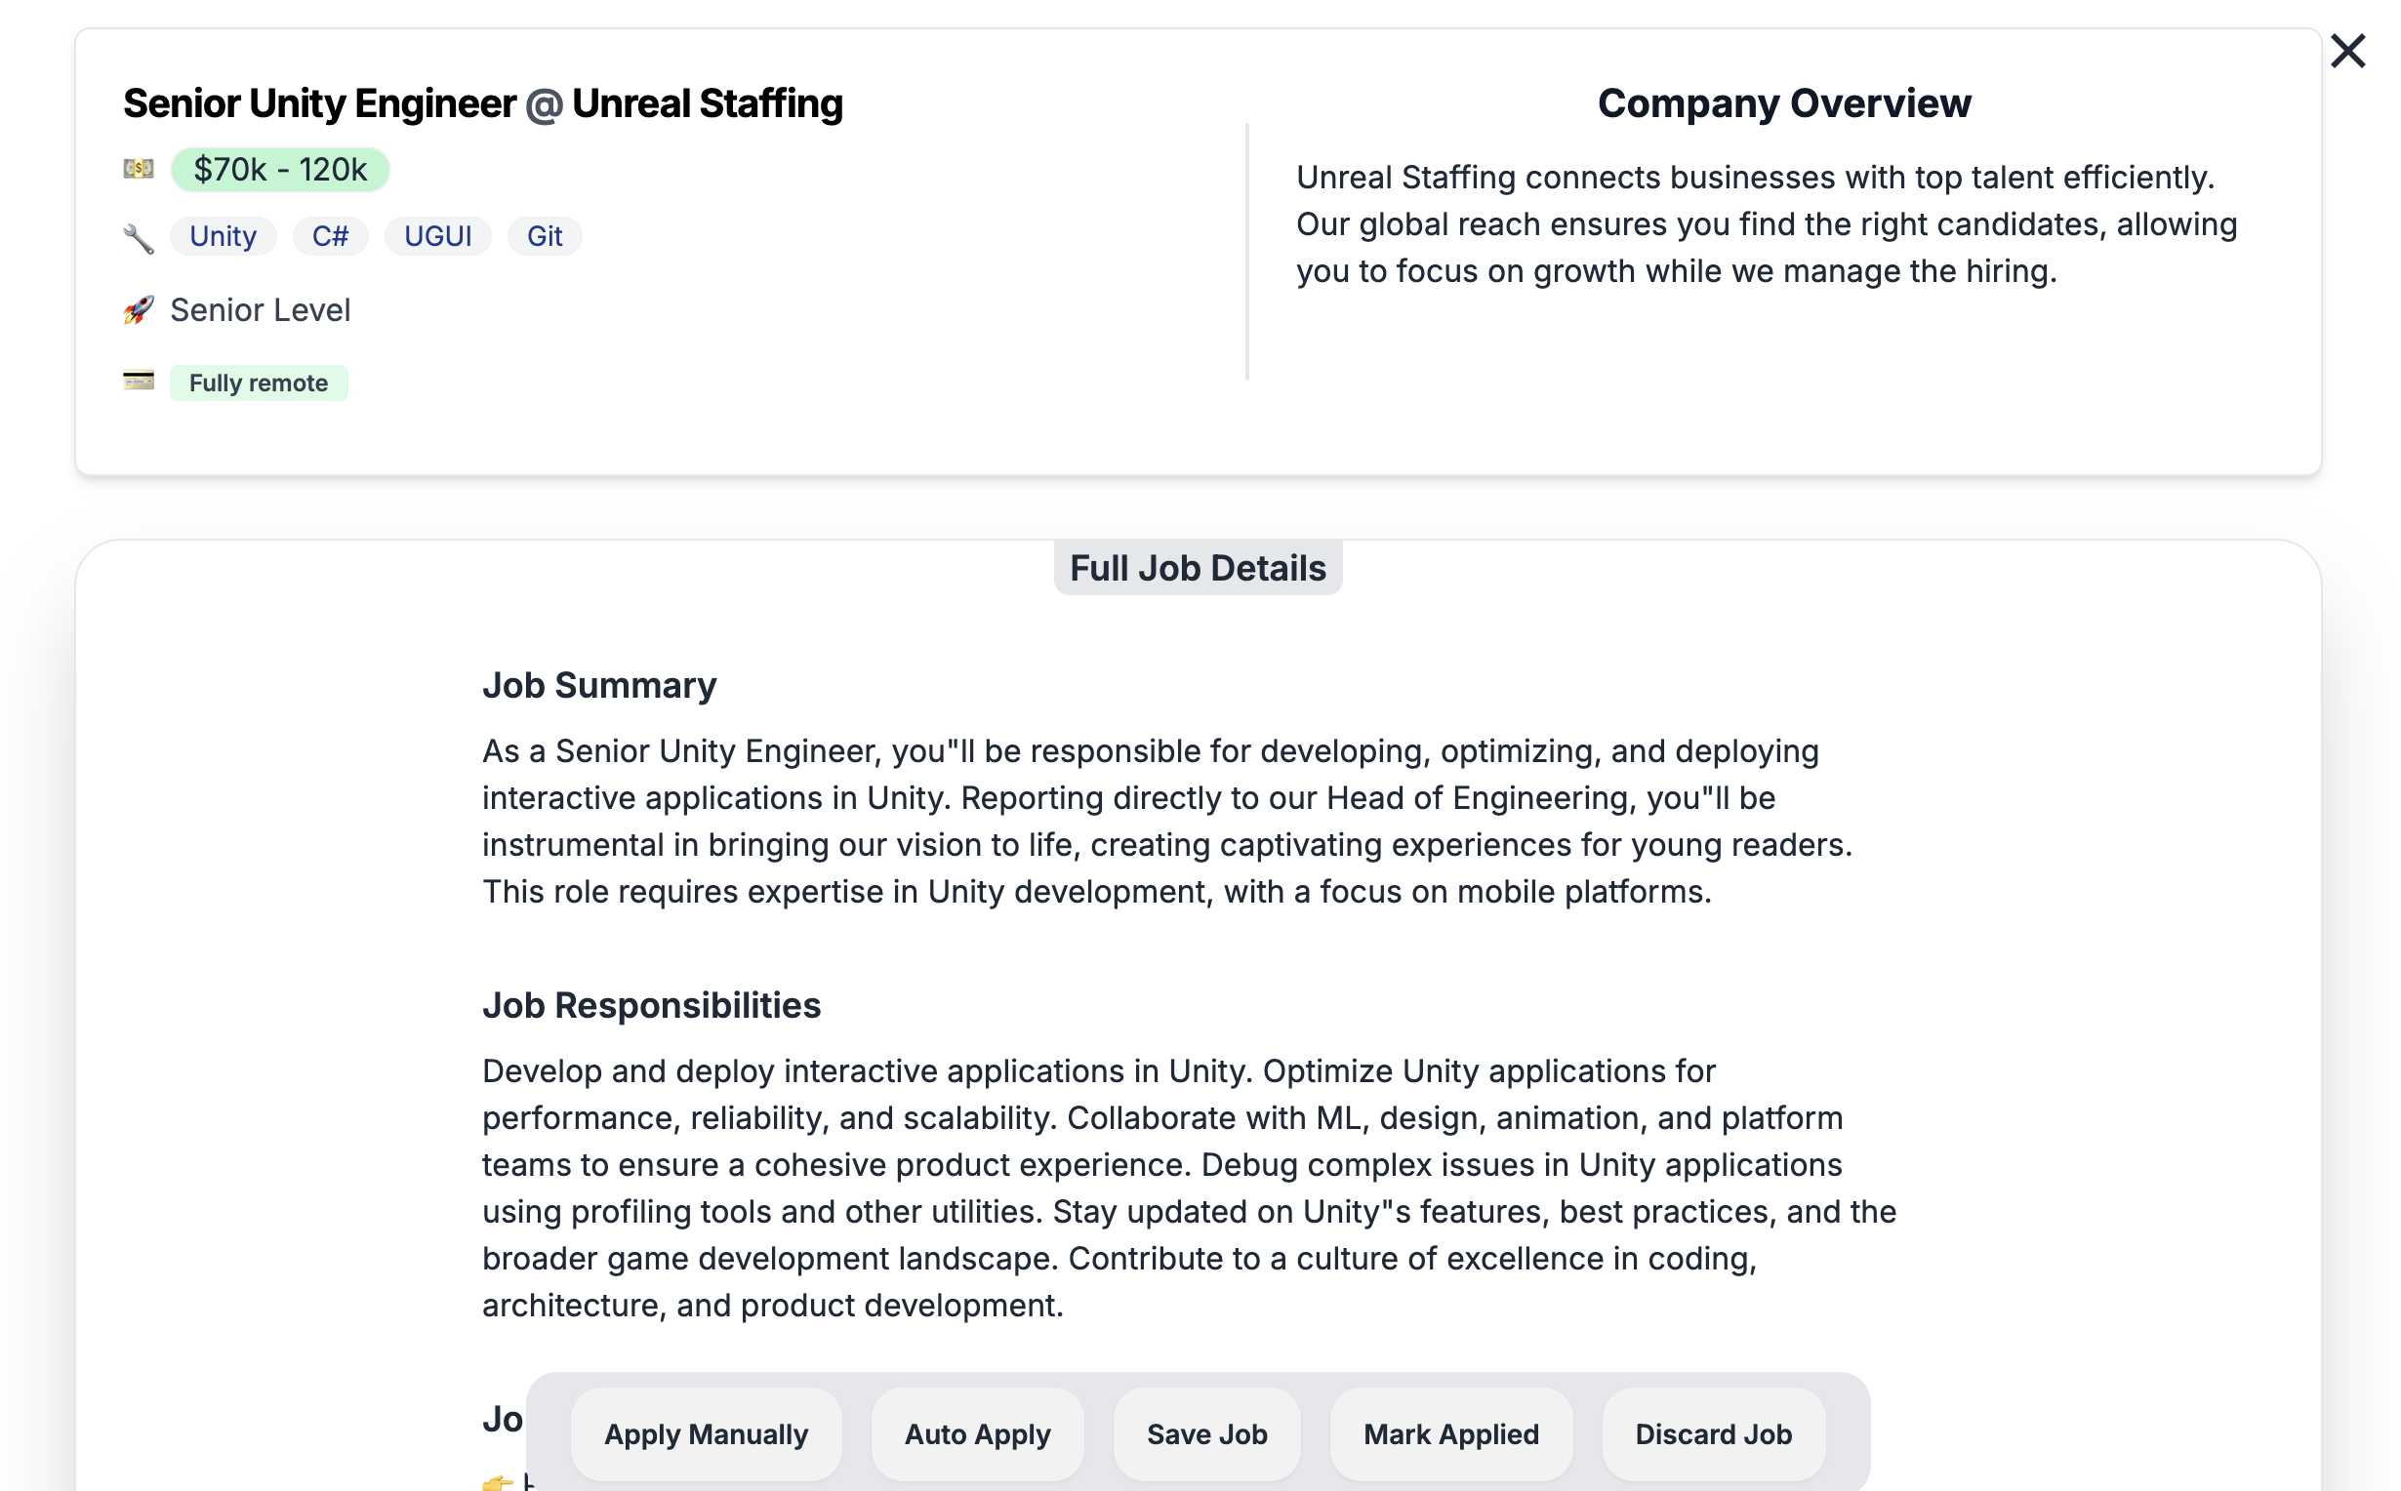
Task: Close the job details panel
Action: [2346, 52]
